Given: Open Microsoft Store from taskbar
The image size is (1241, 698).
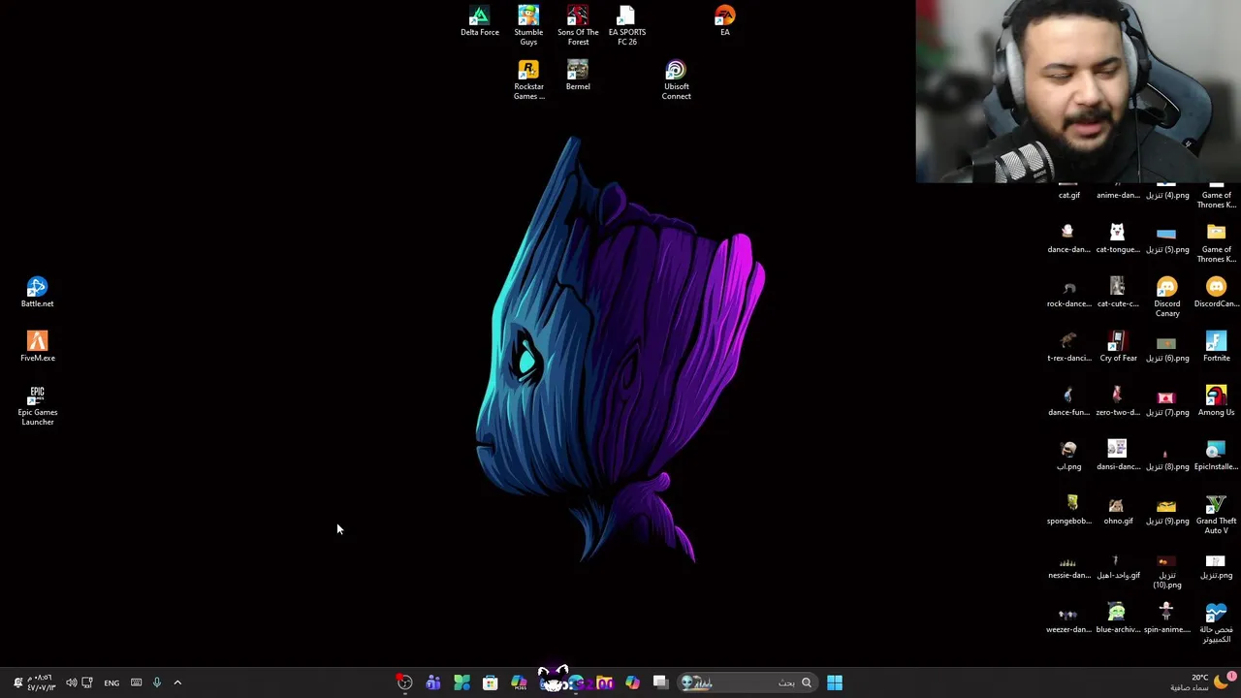Looking at the screenshot, I should (x=490, y=682).
